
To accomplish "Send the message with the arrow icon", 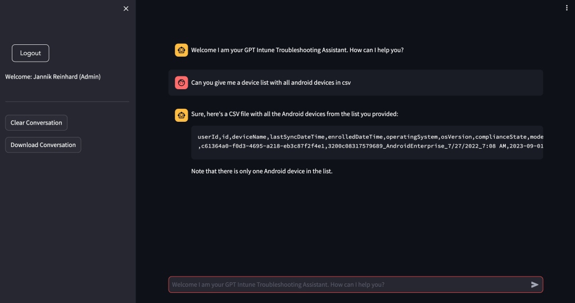I will (535, 284).
